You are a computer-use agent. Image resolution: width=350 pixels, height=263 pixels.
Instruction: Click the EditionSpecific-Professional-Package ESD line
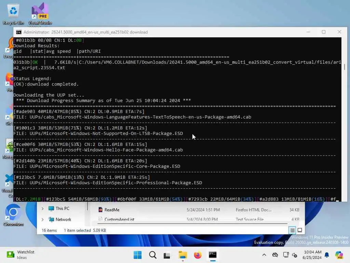point(108,183)
